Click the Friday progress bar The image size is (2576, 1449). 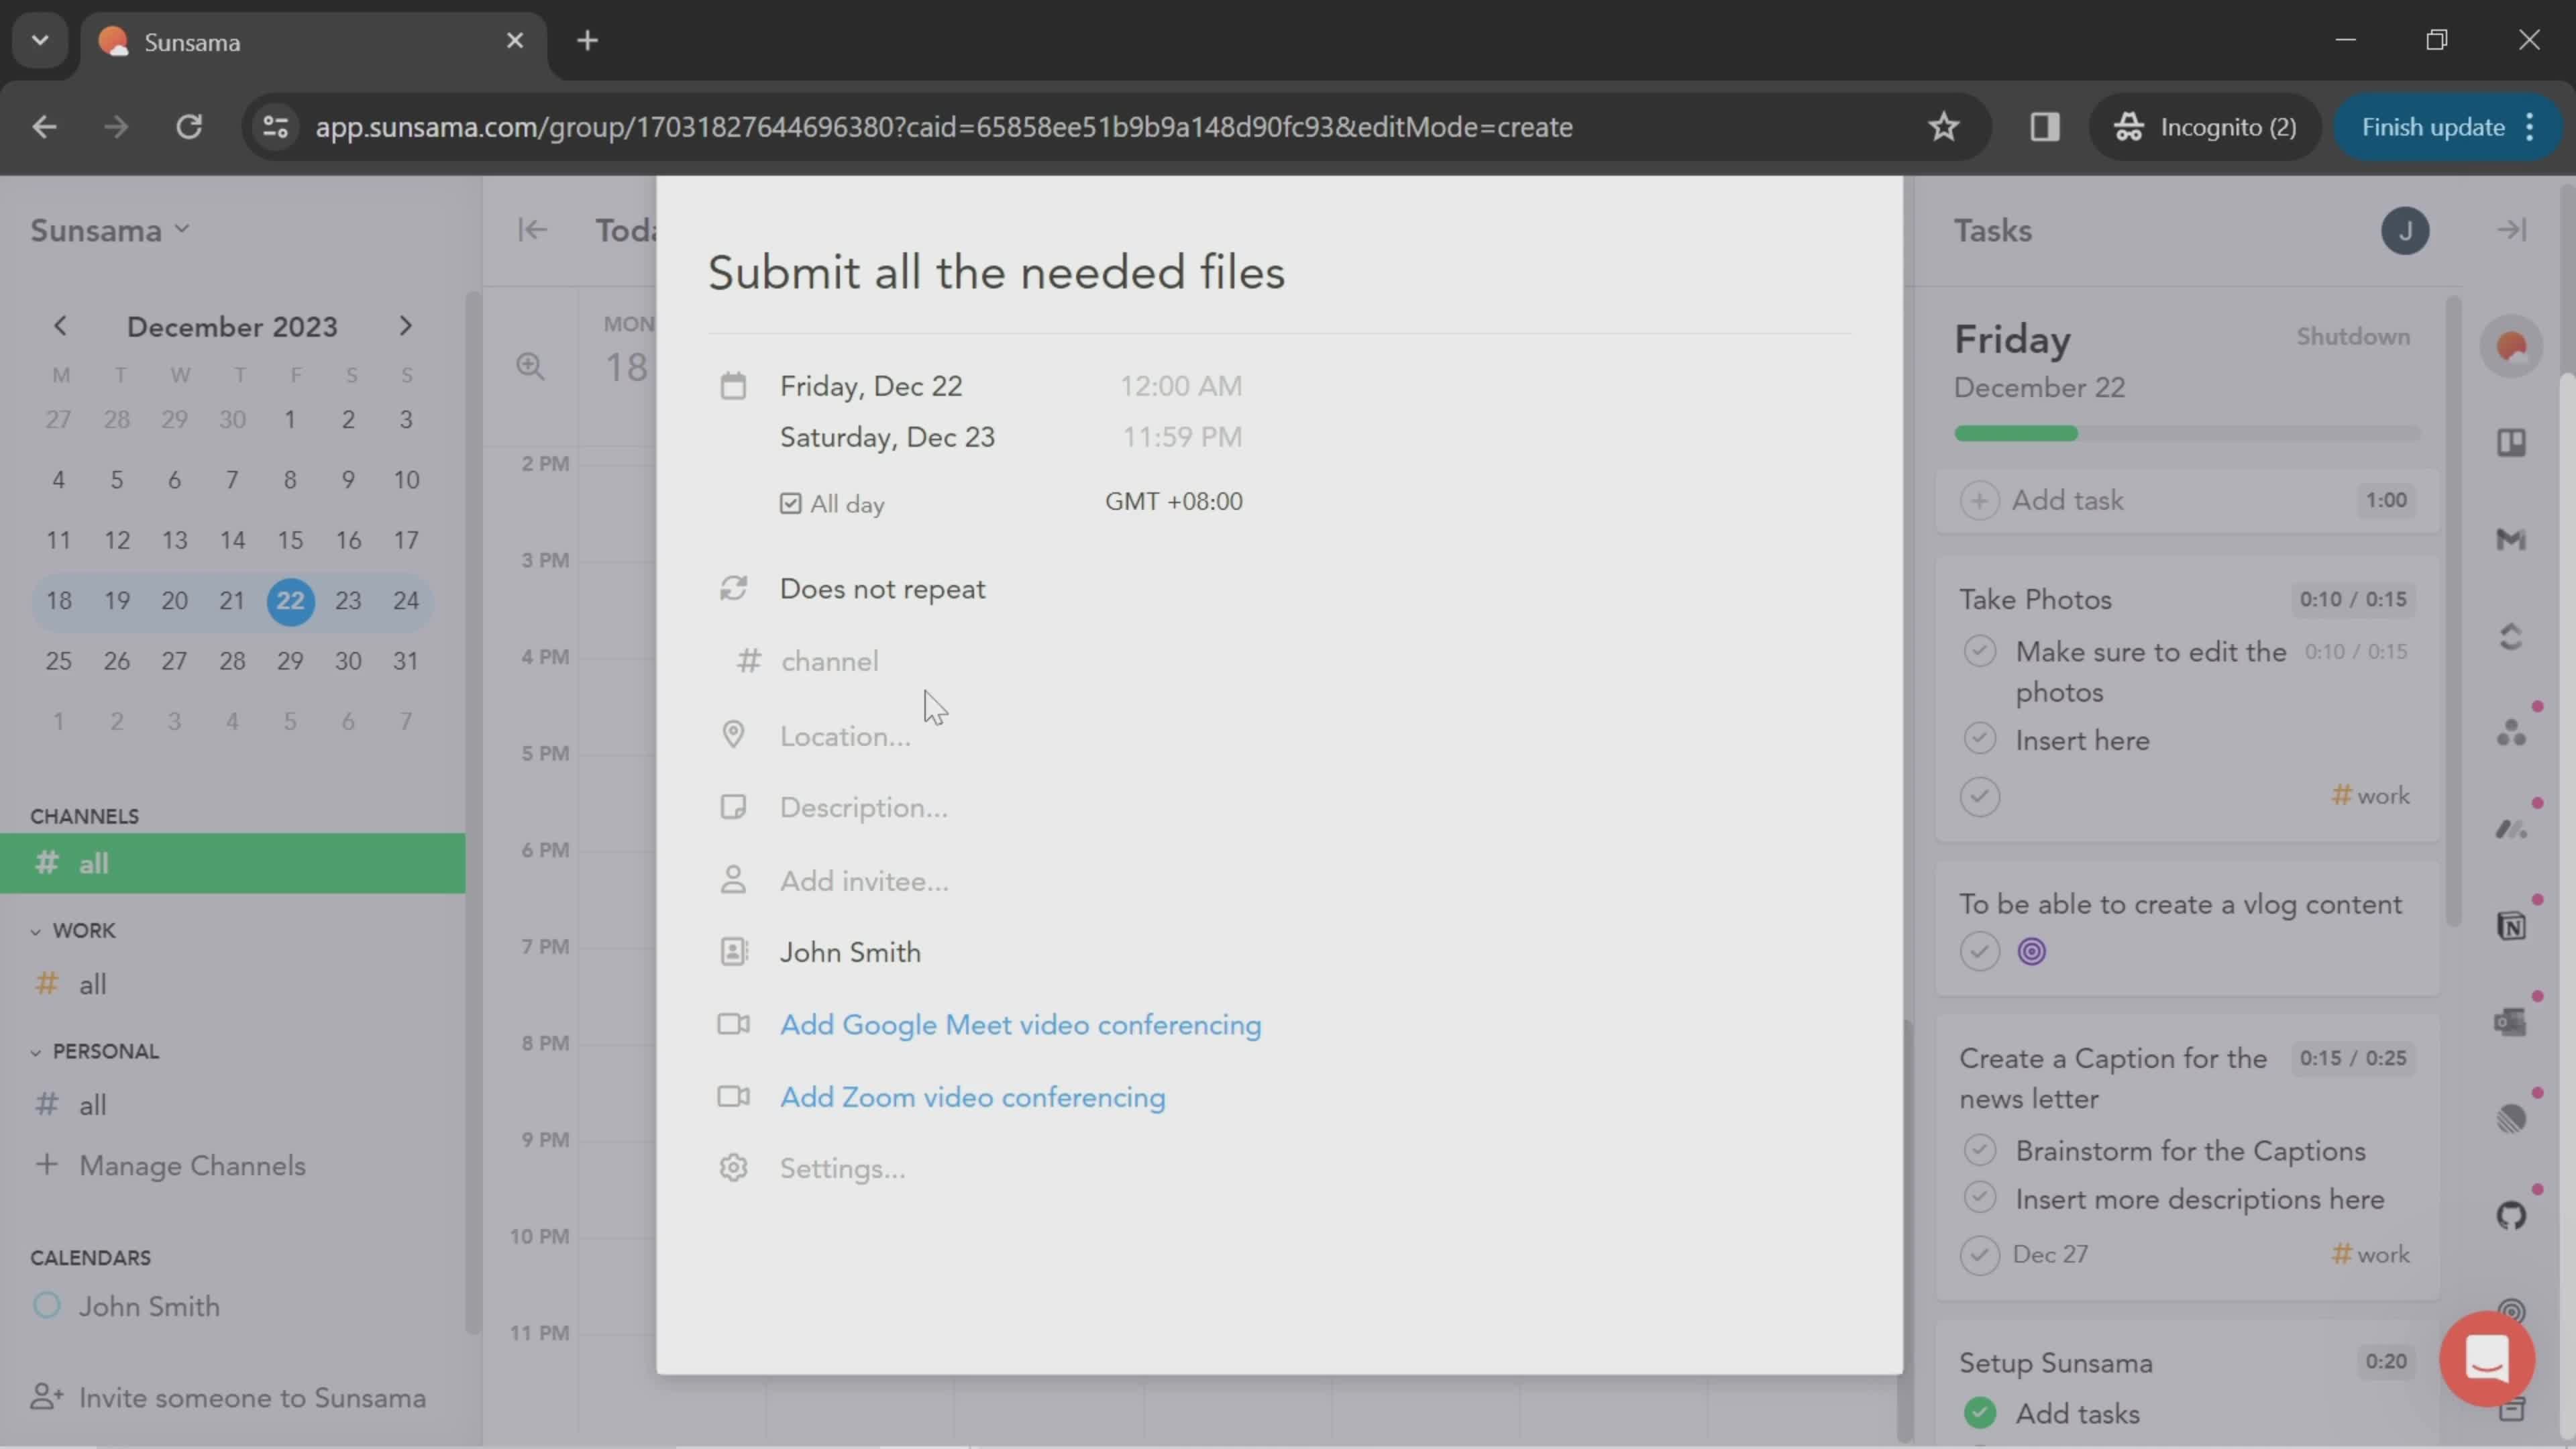2187,433
